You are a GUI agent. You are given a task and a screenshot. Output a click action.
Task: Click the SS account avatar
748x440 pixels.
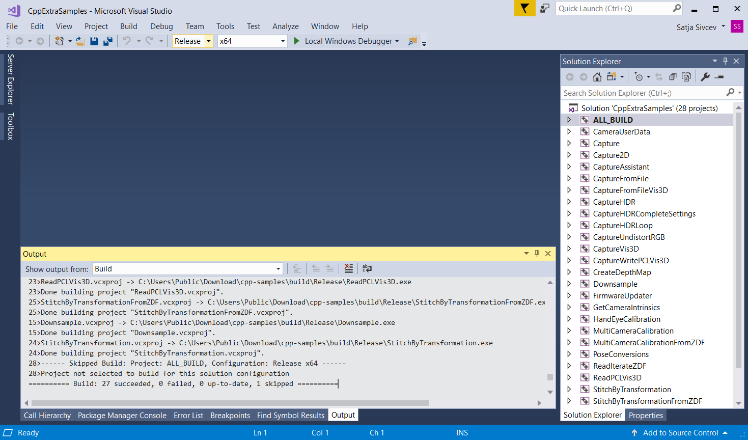tap(737, 26)
